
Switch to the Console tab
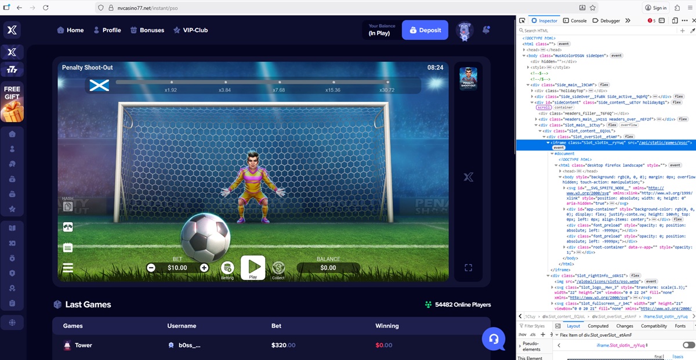(574, 20)
